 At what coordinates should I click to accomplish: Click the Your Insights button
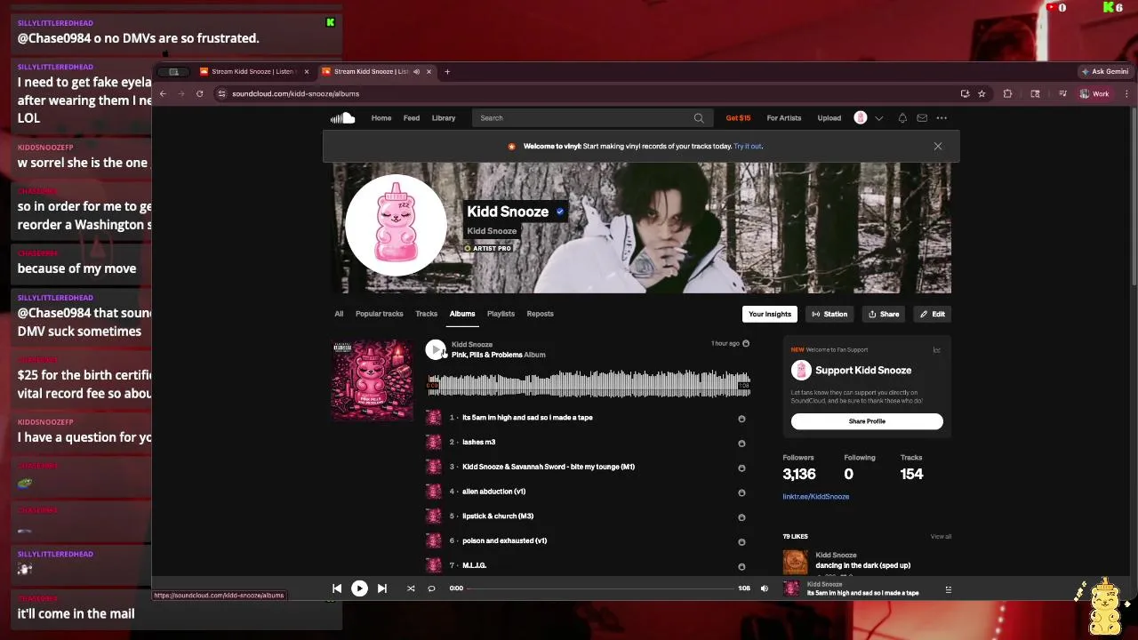pyautogui.click(x=770, y=314)
